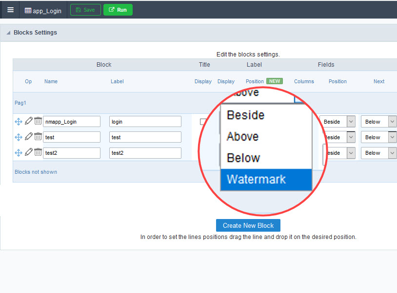Delete the nmapp_Login block with trash icon
Viewport: 397px width, 293px height.
pyautogui.click(x=38, y=121)
